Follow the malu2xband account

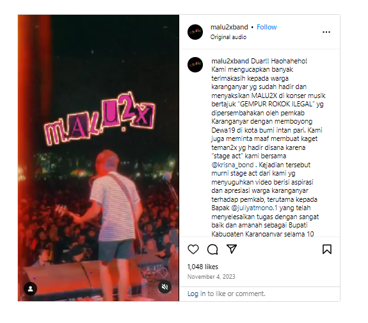pyautogui.click(x=267, y=27)
